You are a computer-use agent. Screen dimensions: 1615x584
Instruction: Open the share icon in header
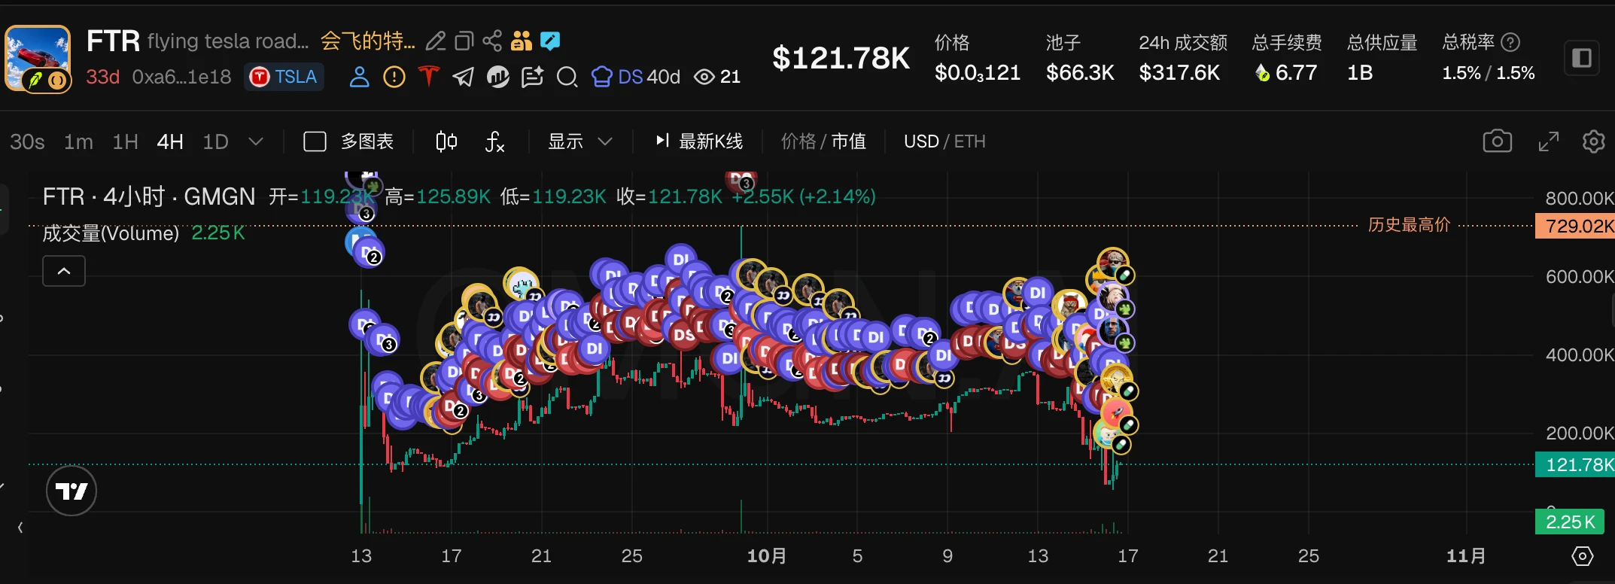492,41
